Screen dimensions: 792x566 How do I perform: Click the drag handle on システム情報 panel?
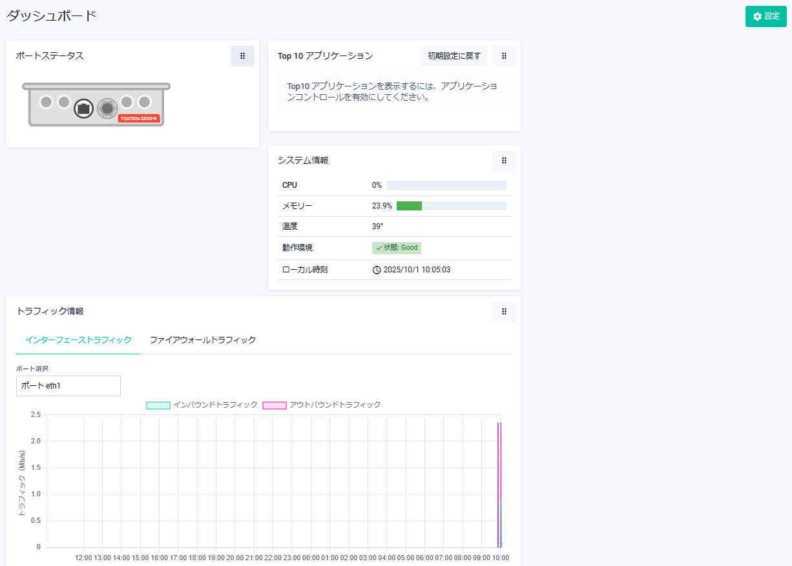[x=504, y=161]
